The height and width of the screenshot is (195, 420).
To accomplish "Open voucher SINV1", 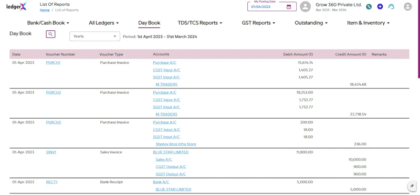I will click(51, 152).
